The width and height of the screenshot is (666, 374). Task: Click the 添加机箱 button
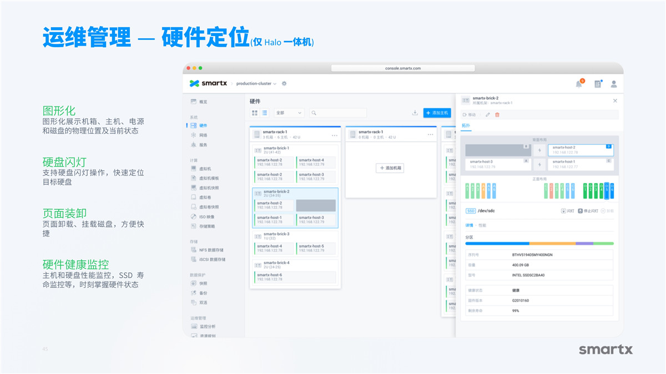(x=390, y=168)
